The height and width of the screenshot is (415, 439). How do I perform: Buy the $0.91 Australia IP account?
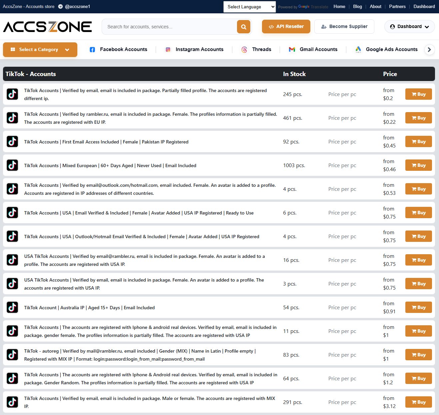click(419, 307)
